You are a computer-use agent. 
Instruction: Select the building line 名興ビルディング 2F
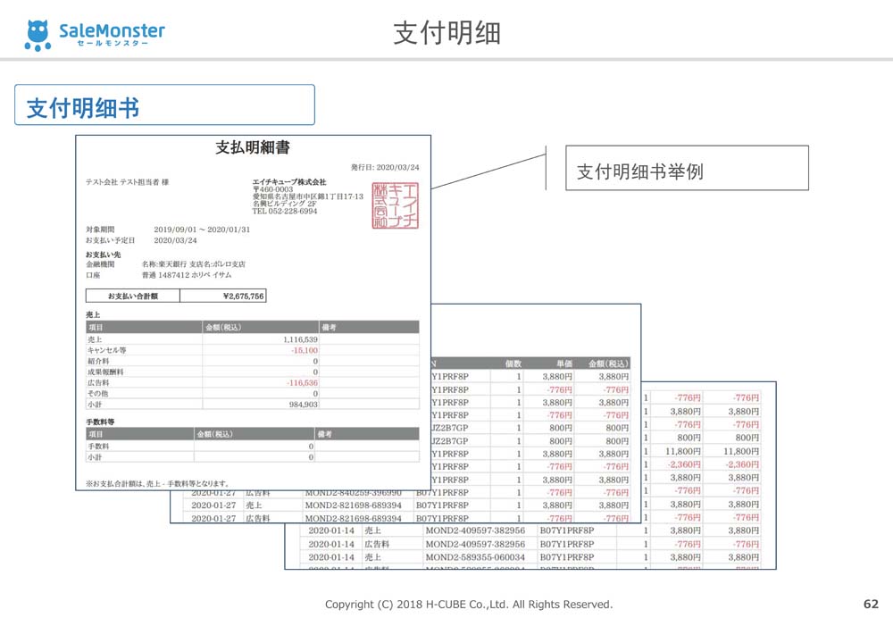point(284,204)
